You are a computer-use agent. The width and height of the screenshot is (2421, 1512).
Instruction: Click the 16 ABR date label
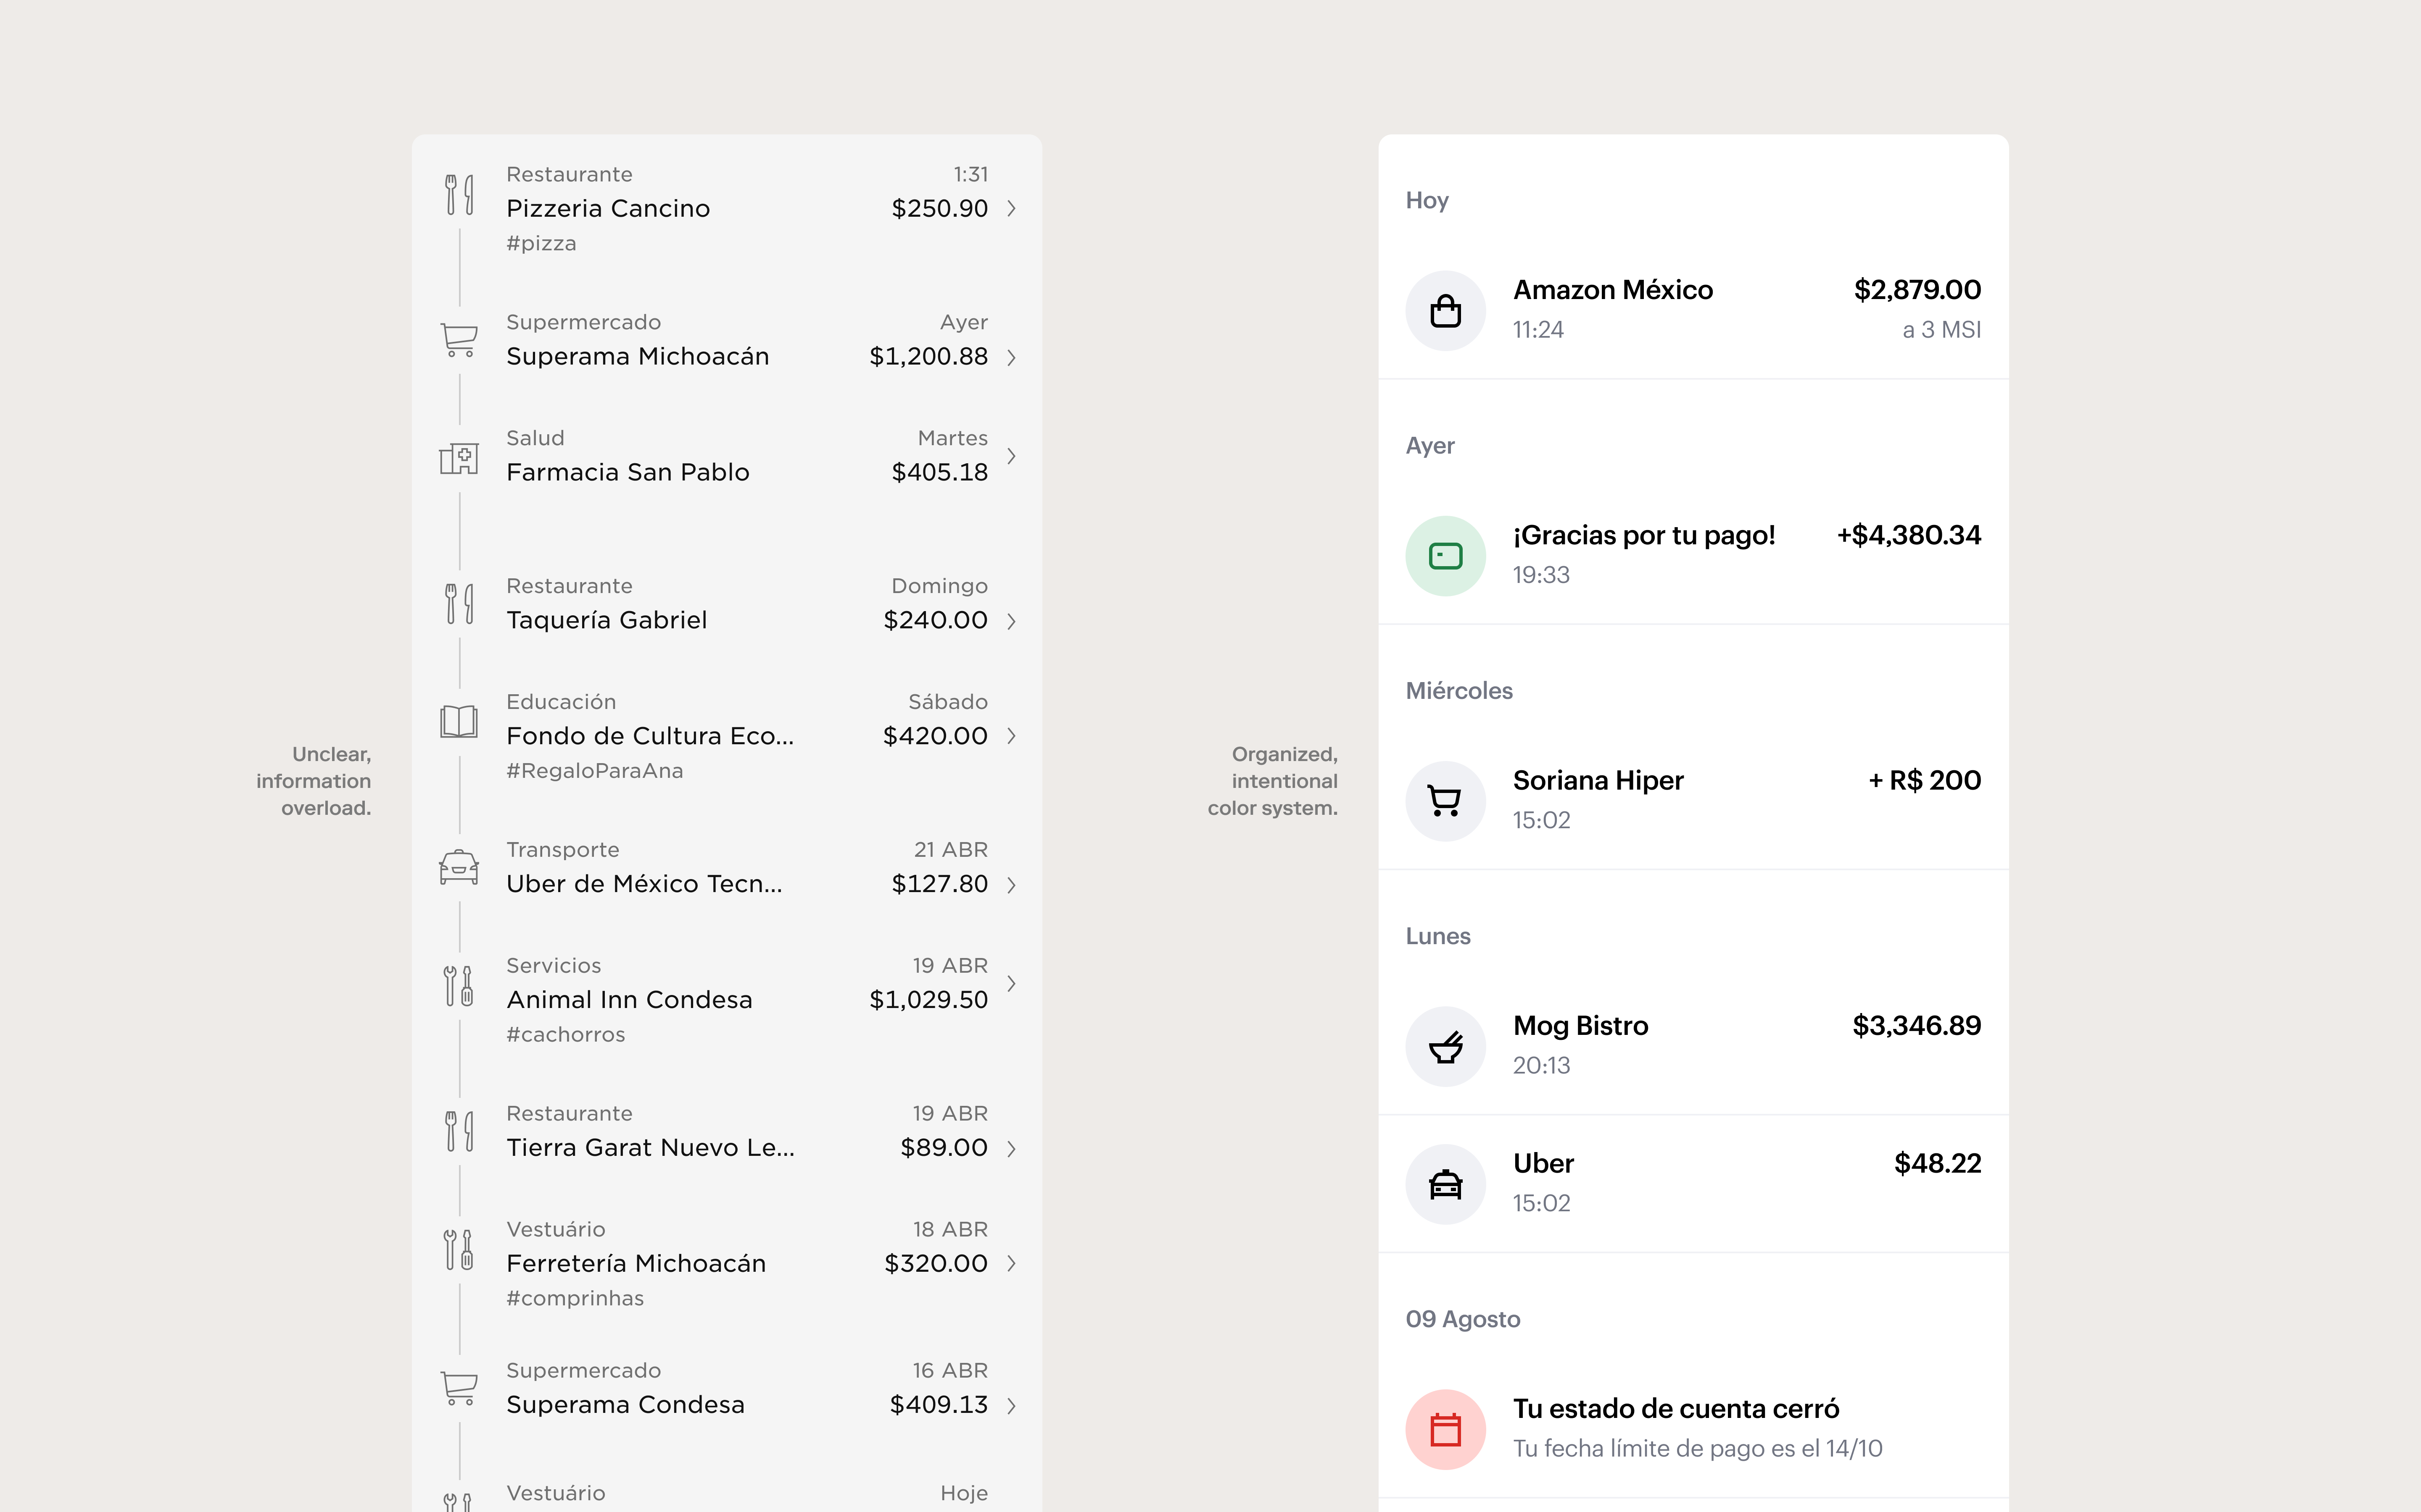click(x=949, y=1371)
